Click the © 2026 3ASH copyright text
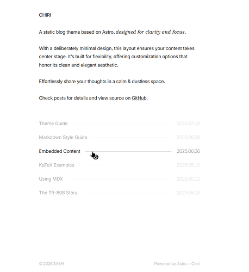Viewport: 249px width, 272px height. (x=51, y=264)
